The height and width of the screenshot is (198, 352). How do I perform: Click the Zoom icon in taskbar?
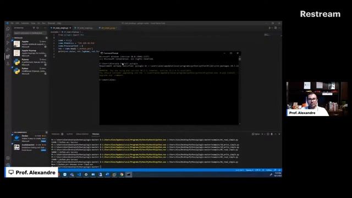pyautogui.click(x=65, y=174)
